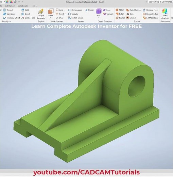Open the ribbon display options dropdown
Image resolution: width=173 pixels, height=177 pixels.
coord(35,6)
